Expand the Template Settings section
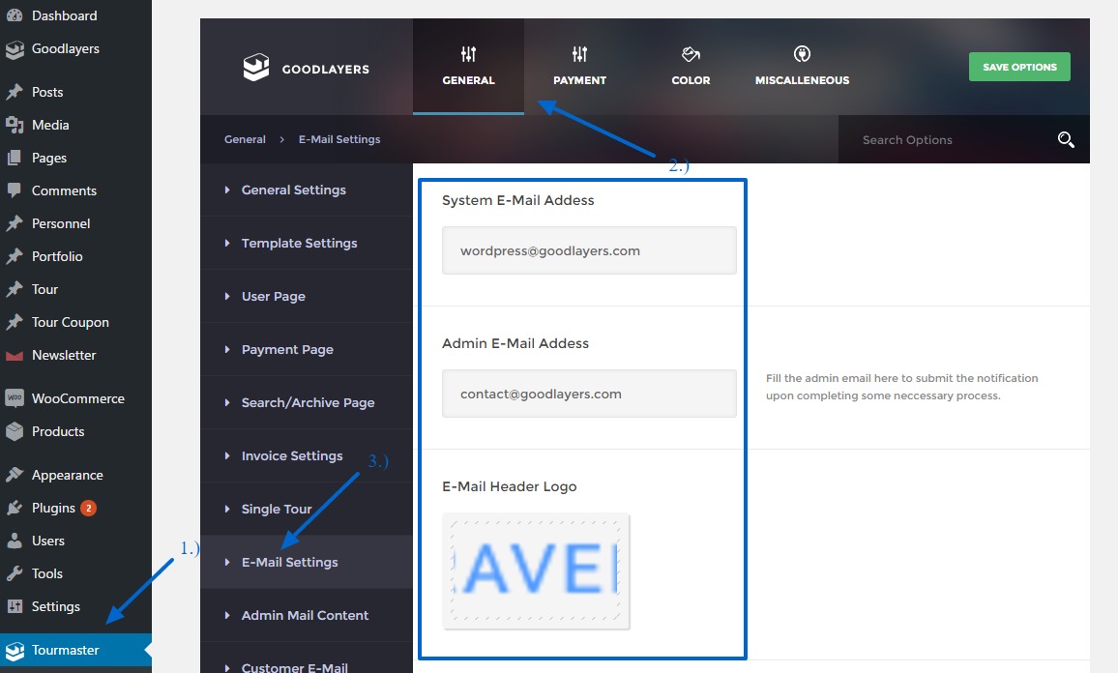This screenshot has width=1118, height=673. (x=299, y=244)
